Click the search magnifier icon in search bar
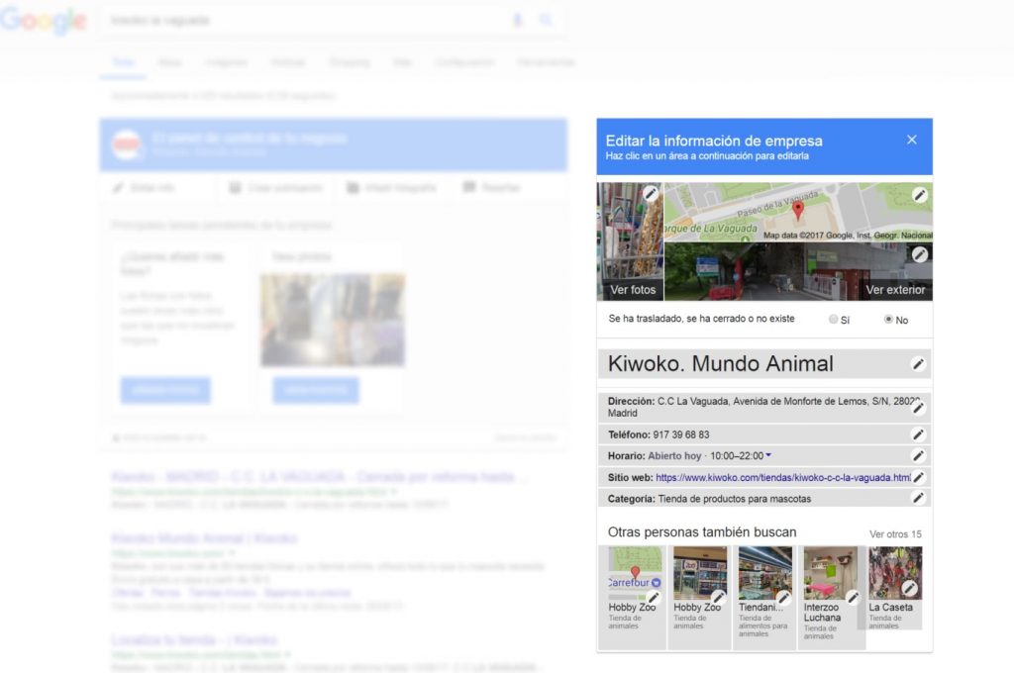The height and width of the screenshot is (673, 1014). pyautogui.click(x=546, y=20)
